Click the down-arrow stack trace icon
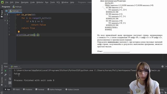Screen dimensions: 167x94 [x=10, y=75]
